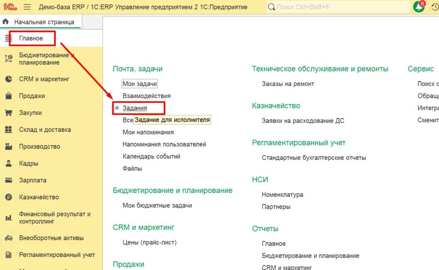Image resolution: width=439 pixels, height=270 pixels.
Task: Open the Мои напоминания link
Action: 148,132
